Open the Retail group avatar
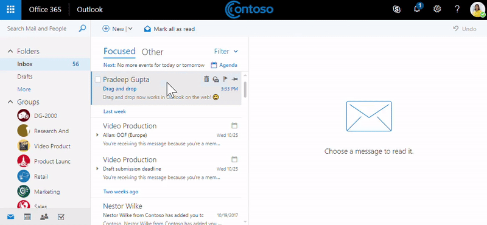 pyautogui.click(x=24, y=176)
